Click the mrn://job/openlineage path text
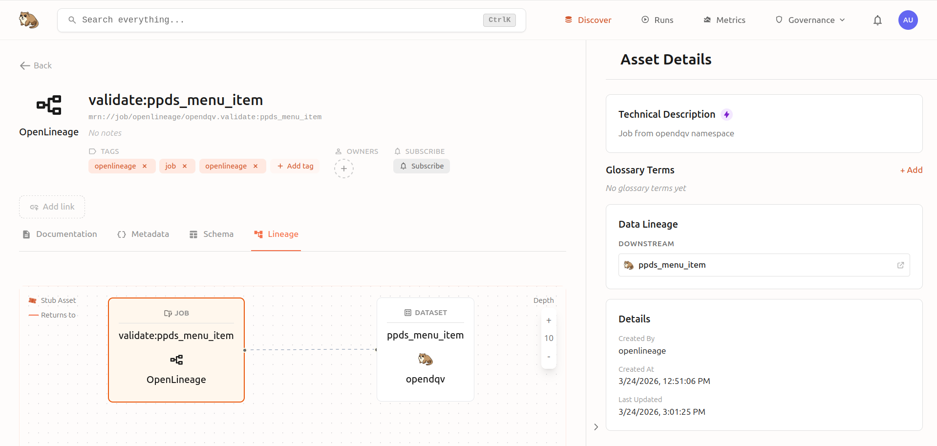 205,117
